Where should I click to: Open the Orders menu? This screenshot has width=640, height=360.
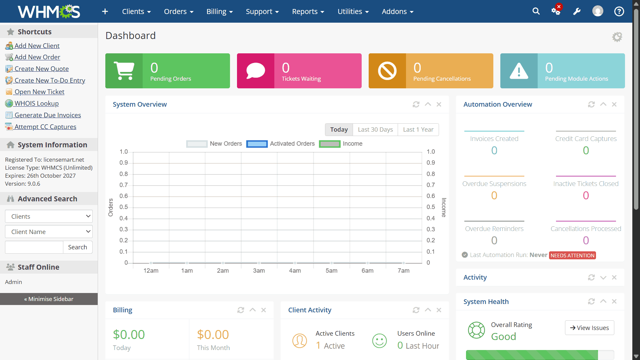[179, 11]
